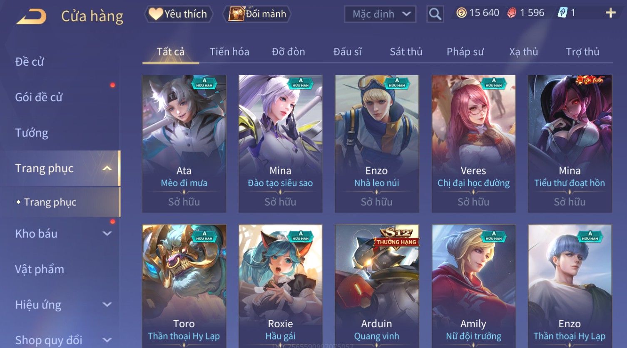This screenshot has width=627, height=348.
Task: Tap the back arrow icon
Action: pos(32,17)
